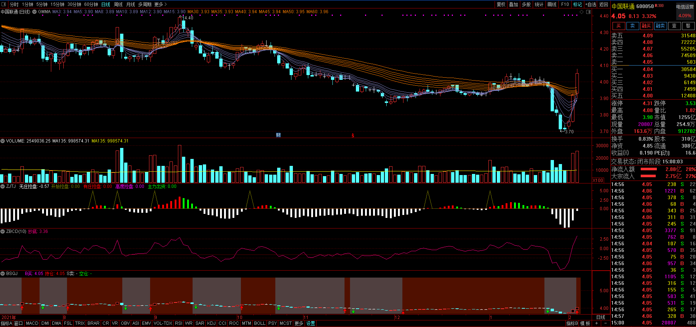The image size is (696, 327).
Task: Select the 60分钟 period tab
Action: (x=91, y=4)
